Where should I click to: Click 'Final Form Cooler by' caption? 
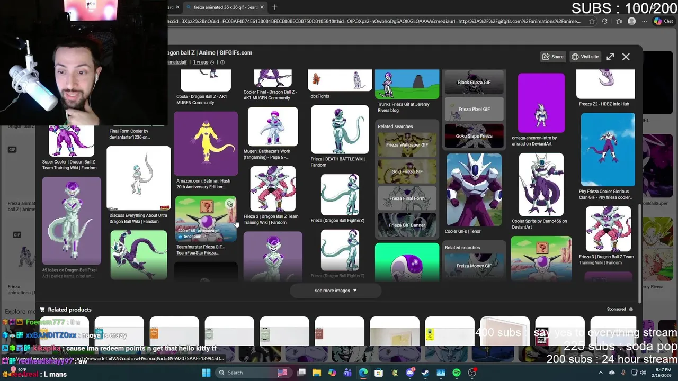click(x=129, y=134)
